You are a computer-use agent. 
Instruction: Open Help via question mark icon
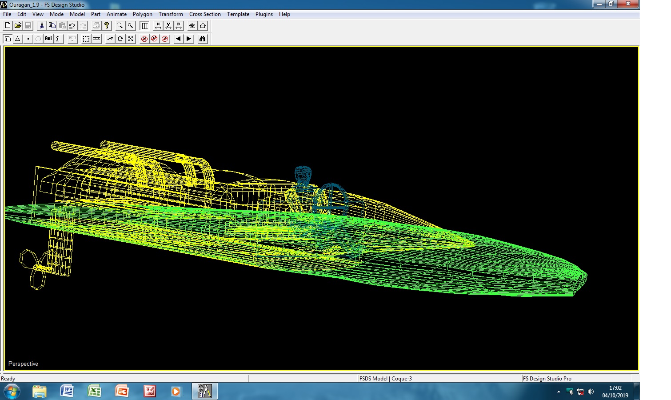(x=107, y=26)
